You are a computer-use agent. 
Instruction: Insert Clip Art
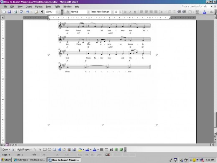pyautogui.click(x=69, y=150)
